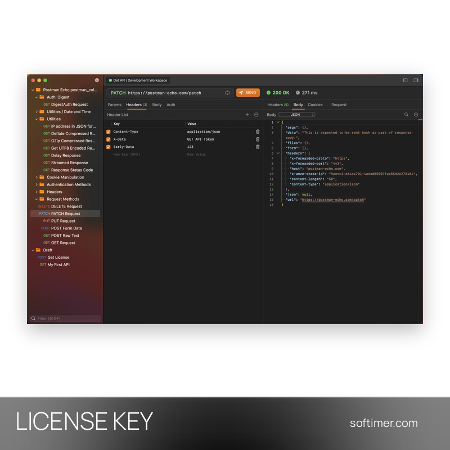Fold the JSON root object at line 1

tap(278, 122)
